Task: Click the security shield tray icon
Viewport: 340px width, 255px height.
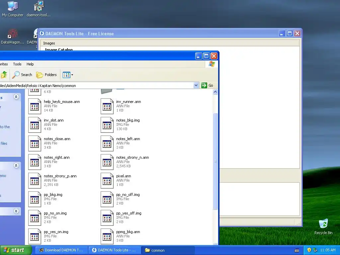Action: click(309, 250)
